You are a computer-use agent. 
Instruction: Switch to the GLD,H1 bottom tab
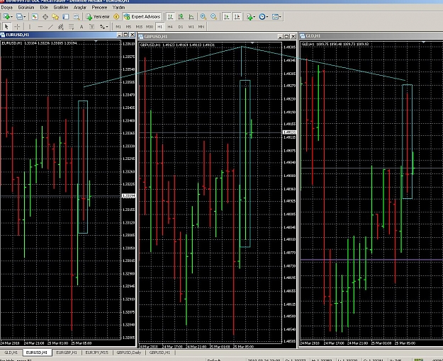click(x=11, y=353)
